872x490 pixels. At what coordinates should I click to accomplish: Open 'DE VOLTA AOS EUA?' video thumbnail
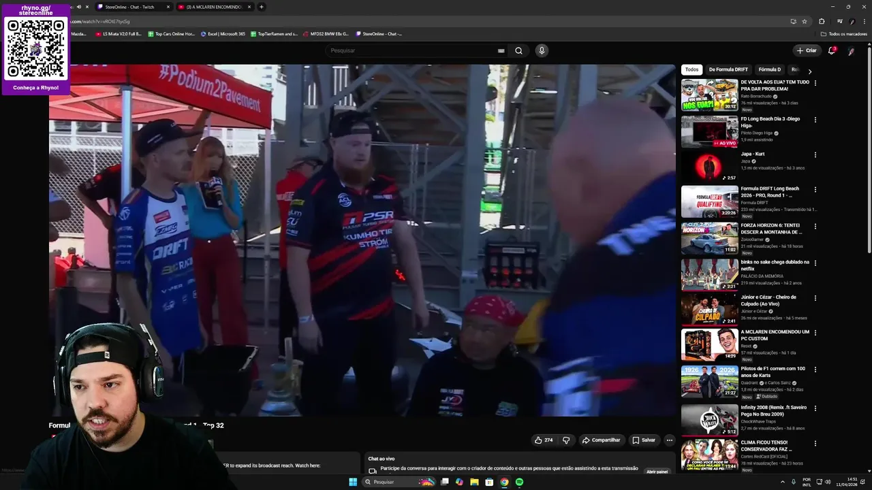709,95
